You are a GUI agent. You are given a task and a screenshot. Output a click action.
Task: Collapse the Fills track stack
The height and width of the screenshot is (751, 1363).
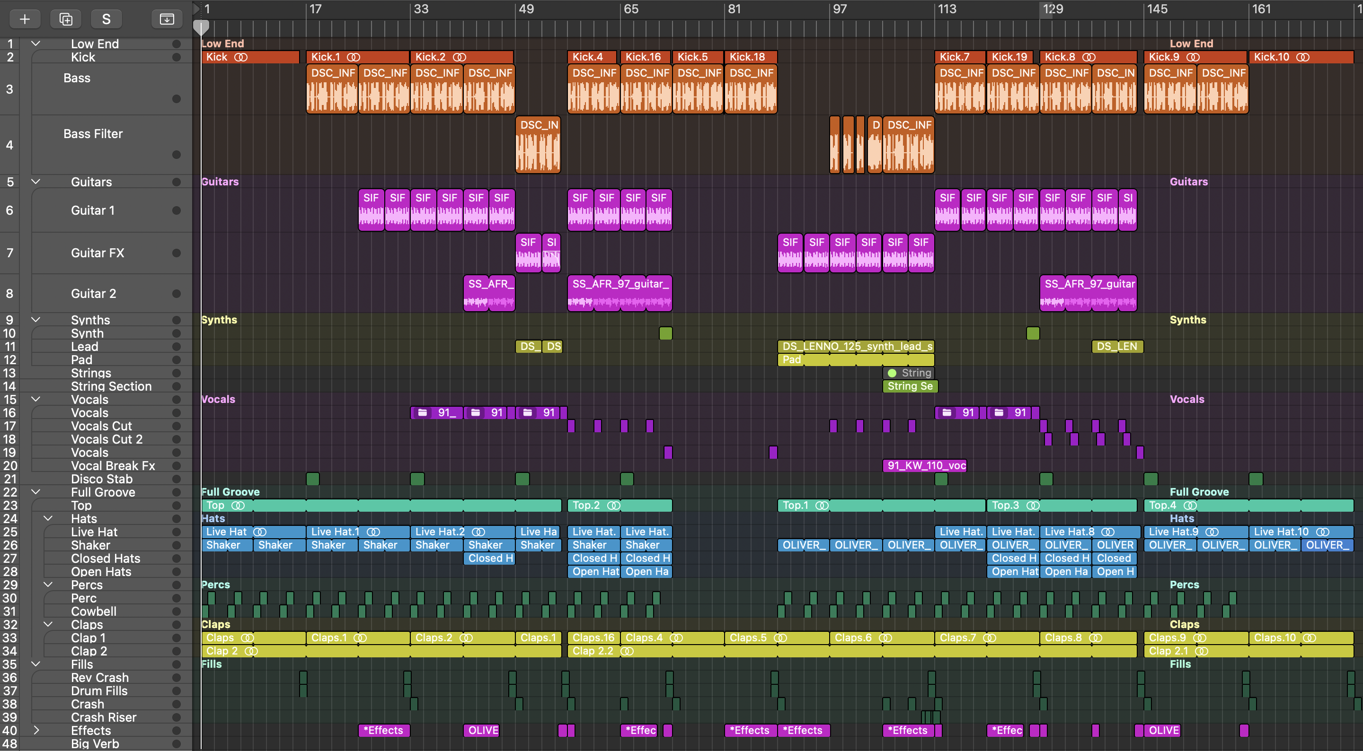[35, 664]
